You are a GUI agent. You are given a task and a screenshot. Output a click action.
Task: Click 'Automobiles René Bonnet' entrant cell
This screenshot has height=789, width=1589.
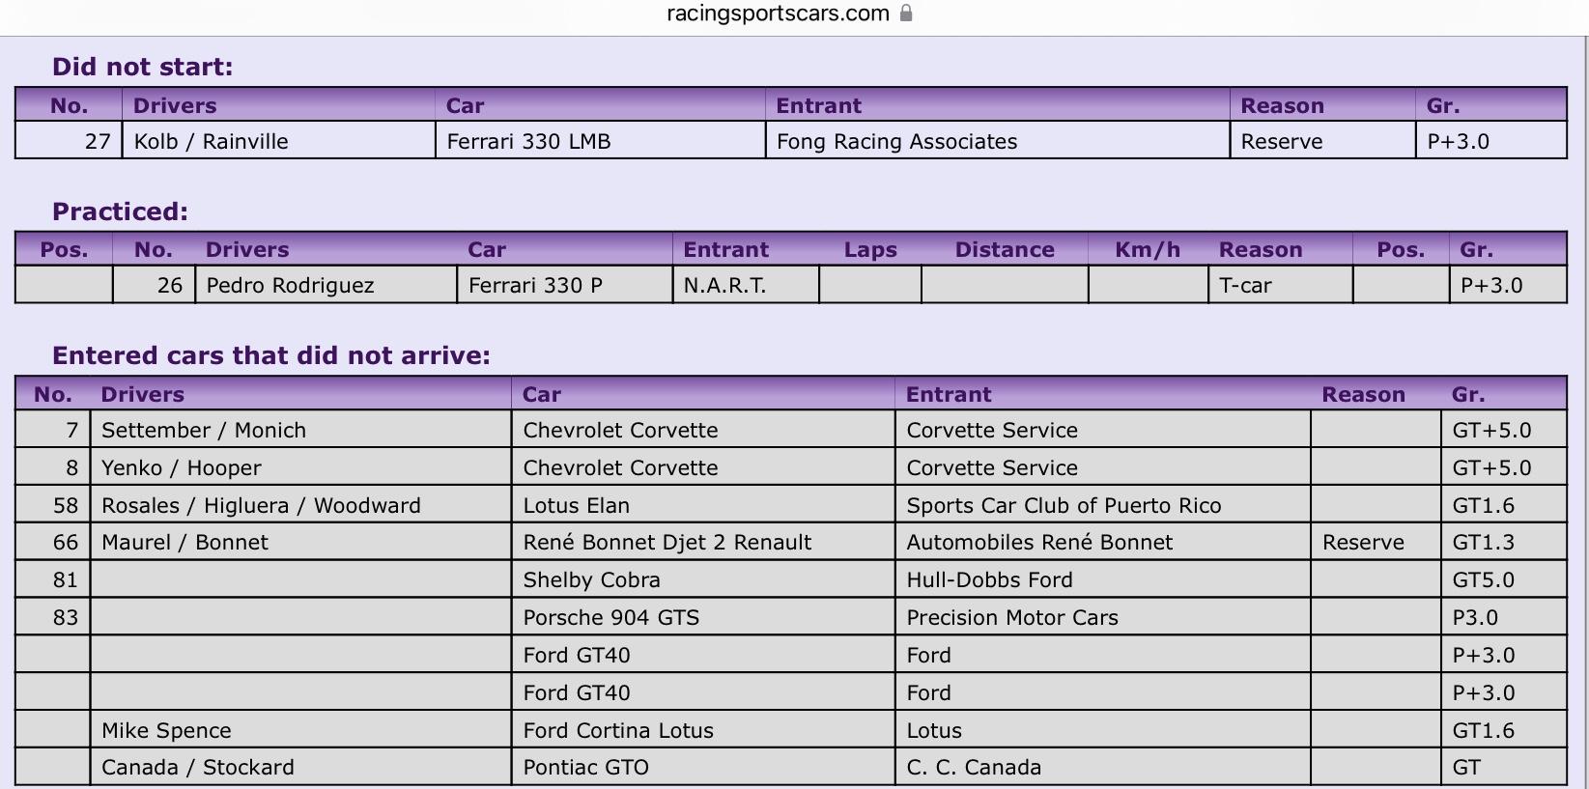[1103, 542]
